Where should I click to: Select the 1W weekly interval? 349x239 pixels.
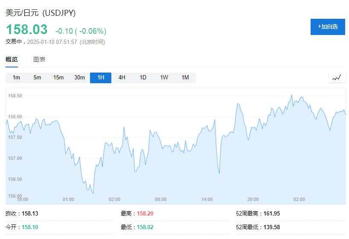pyautogui.click(x=164, y=78)
